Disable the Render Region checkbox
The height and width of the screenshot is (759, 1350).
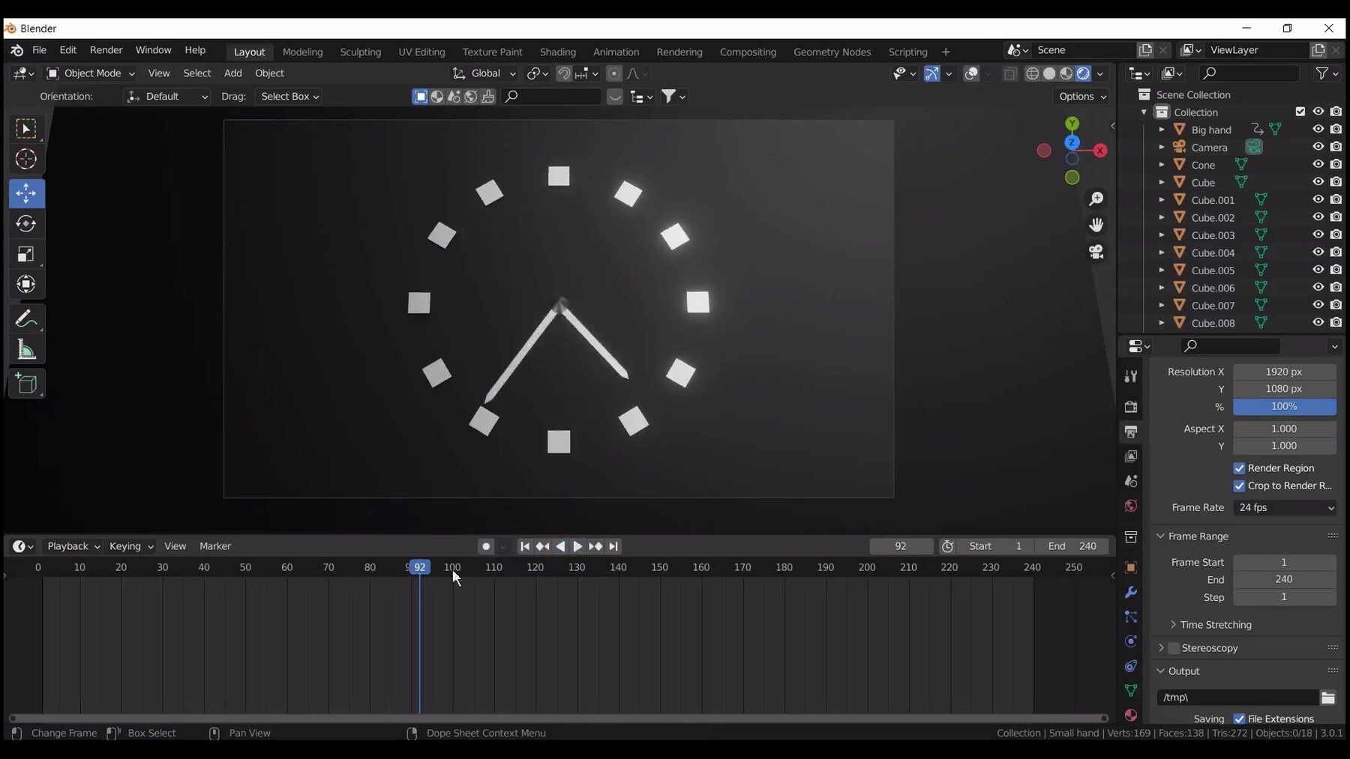(x=1240, y=468)
